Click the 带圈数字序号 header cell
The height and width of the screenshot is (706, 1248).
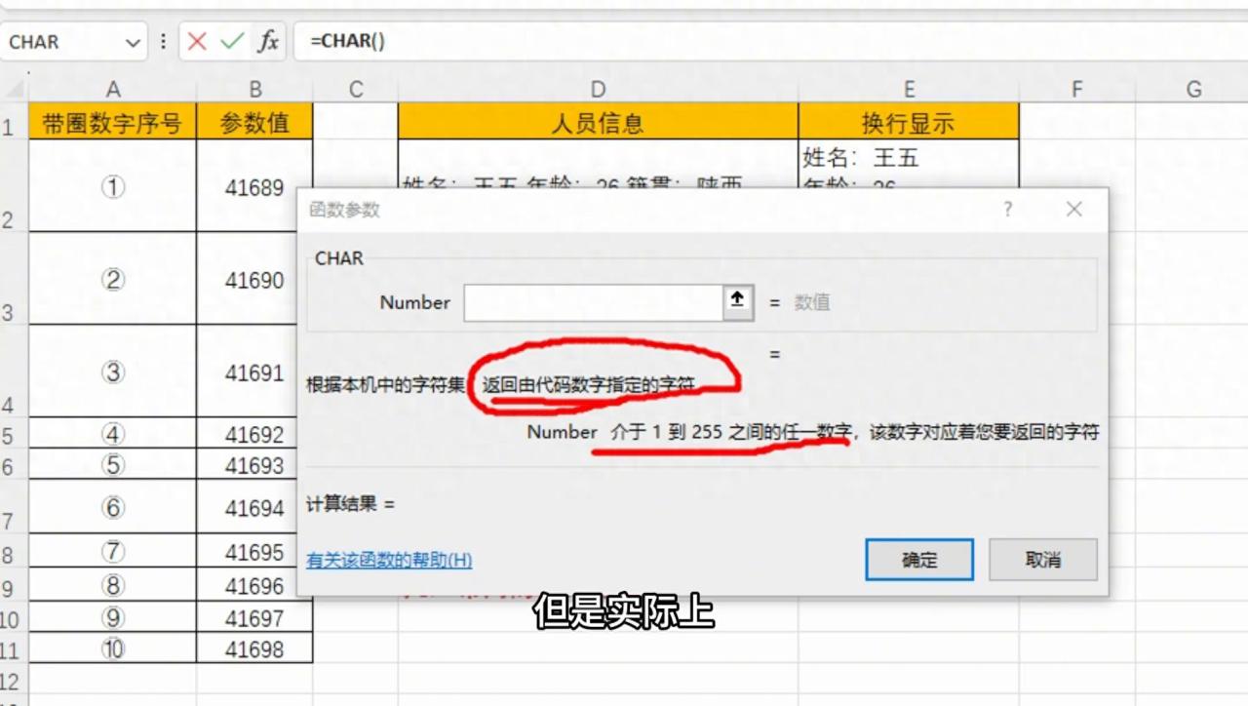pos(113,122)
